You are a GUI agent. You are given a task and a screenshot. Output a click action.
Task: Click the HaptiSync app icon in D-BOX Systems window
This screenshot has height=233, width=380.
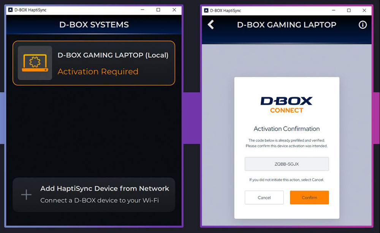tap(10, 10)
